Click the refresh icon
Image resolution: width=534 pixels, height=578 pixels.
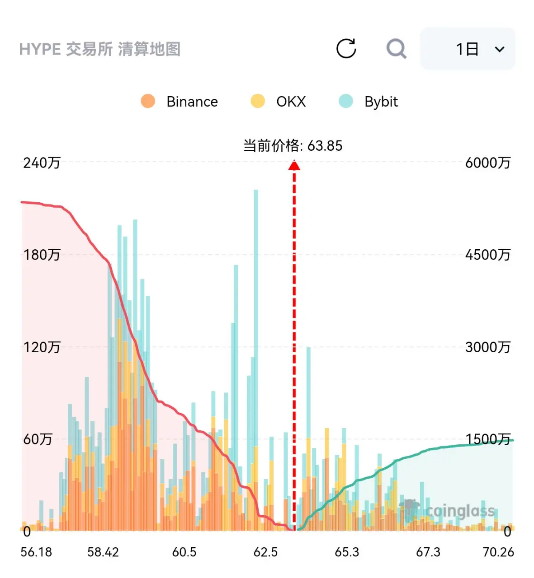pyautogui.click(x=346, y=49)
